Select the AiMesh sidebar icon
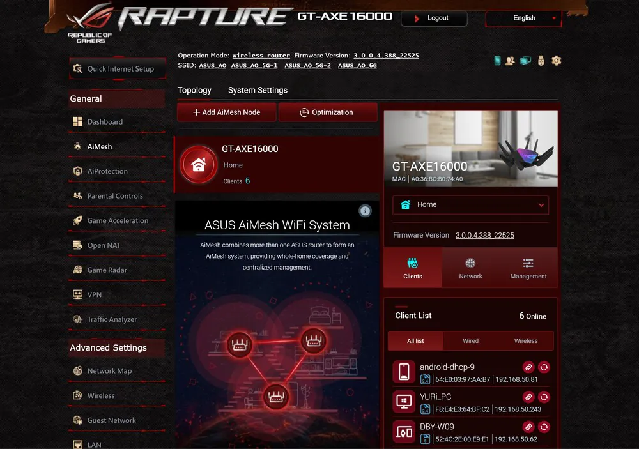This screenshot has height=449, width=639. point(77,146)
